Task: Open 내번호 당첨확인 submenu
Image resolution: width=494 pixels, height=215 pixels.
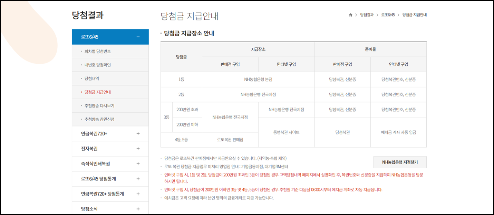Action: tap(97, 65)
